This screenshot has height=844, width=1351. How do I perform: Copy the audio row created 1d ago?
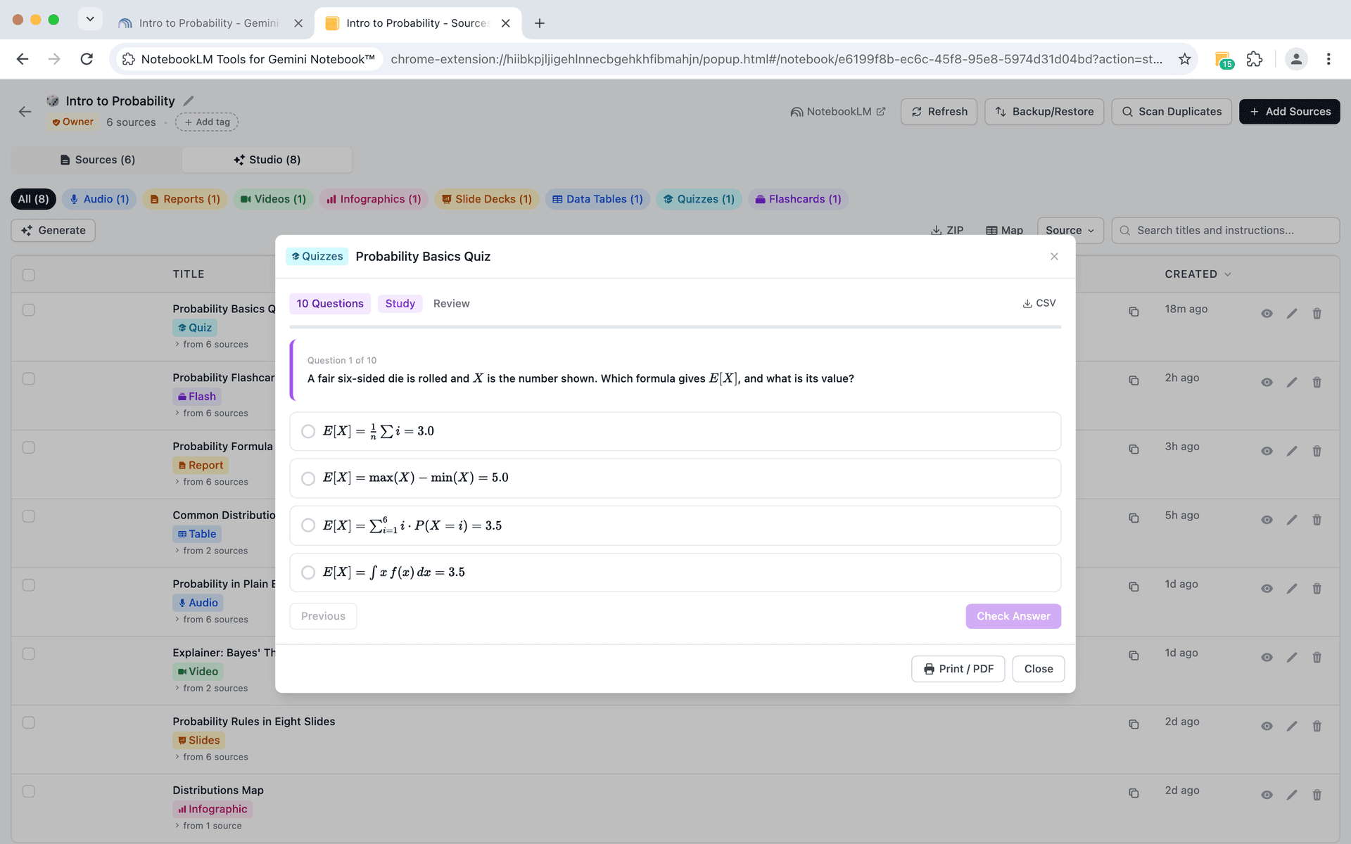(1134, 587)
